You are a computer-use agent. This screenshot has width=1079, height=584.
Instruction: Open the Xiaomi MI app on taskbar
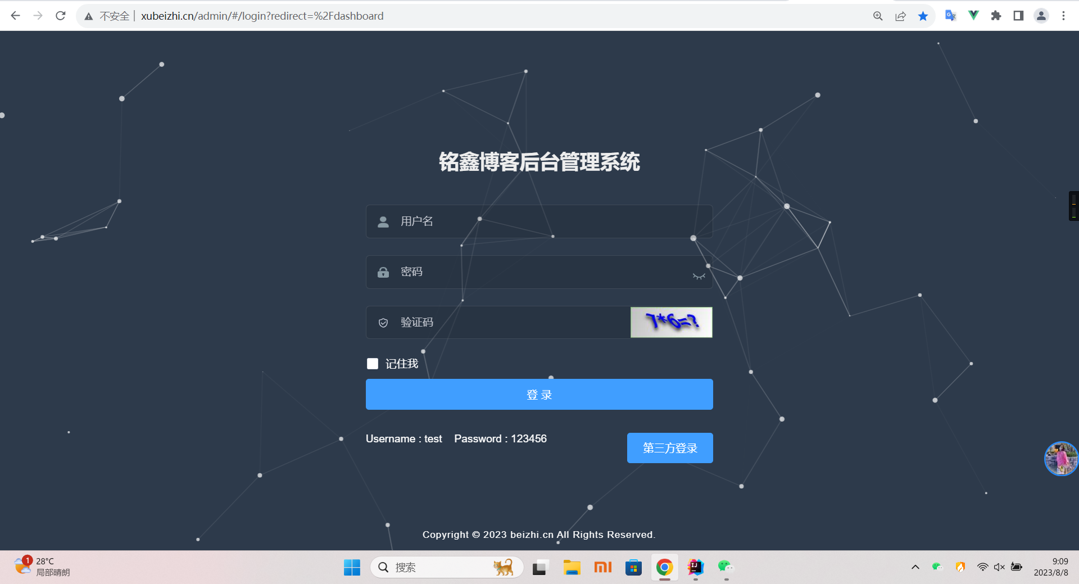[602, 567]
